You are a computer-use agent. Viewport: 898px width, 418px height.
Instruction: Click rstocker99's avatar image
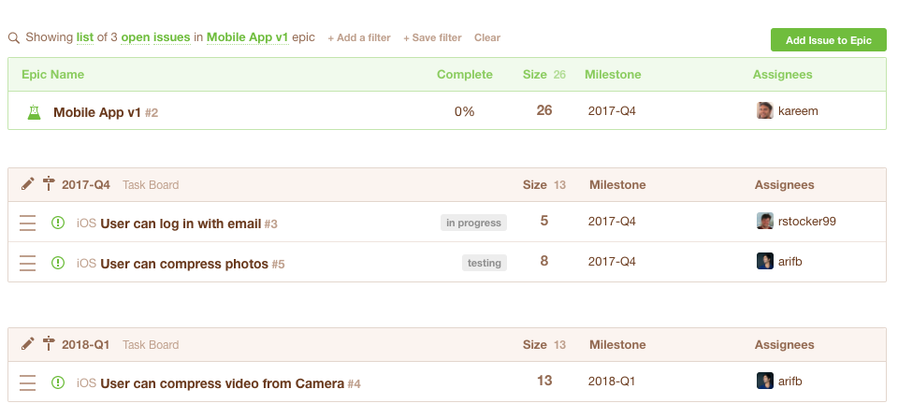coord(764,222)
